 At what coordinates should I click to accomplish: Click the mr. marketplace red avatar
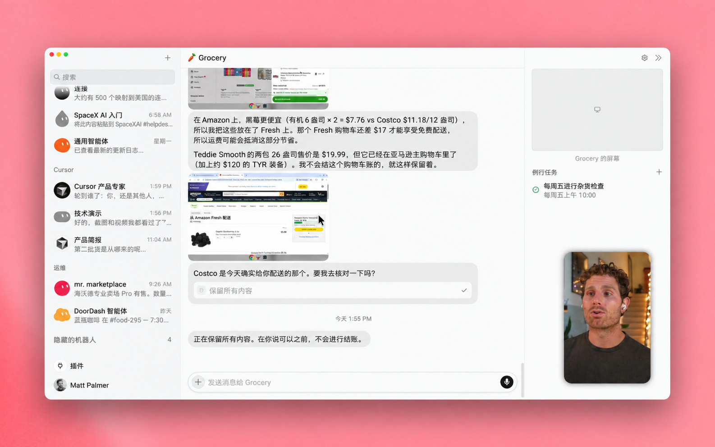62,288
